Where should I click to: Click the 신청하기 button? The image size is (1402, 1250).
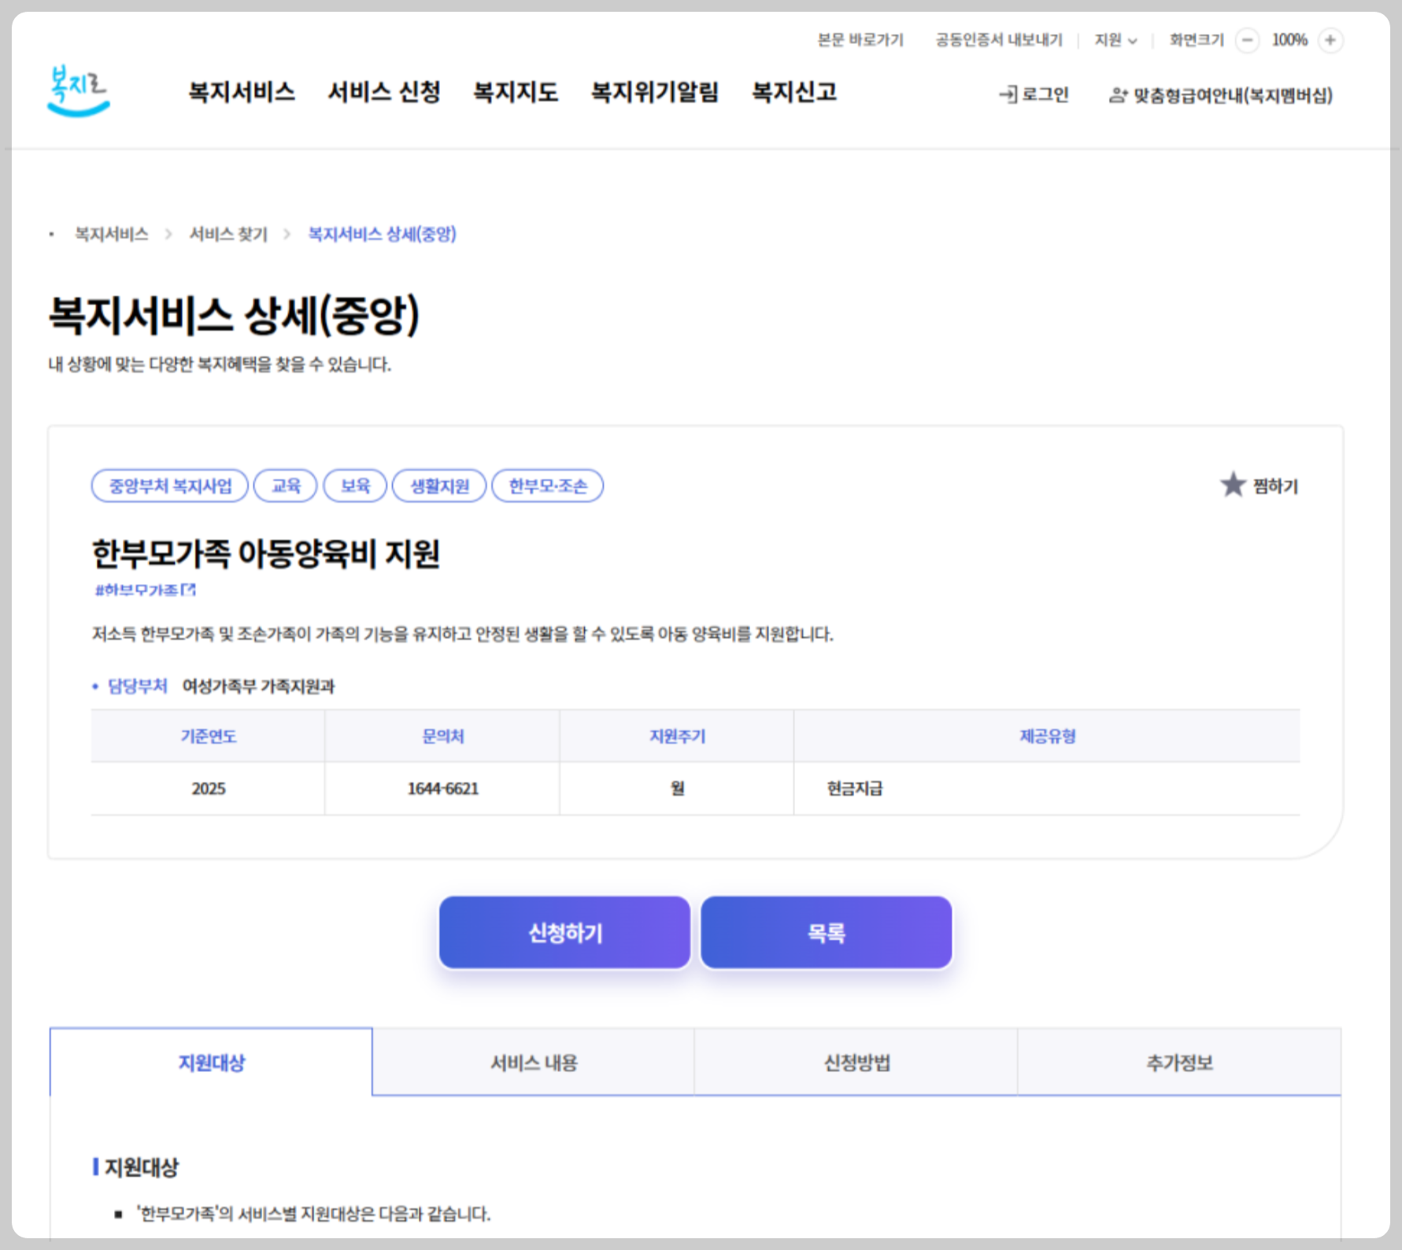564,932
